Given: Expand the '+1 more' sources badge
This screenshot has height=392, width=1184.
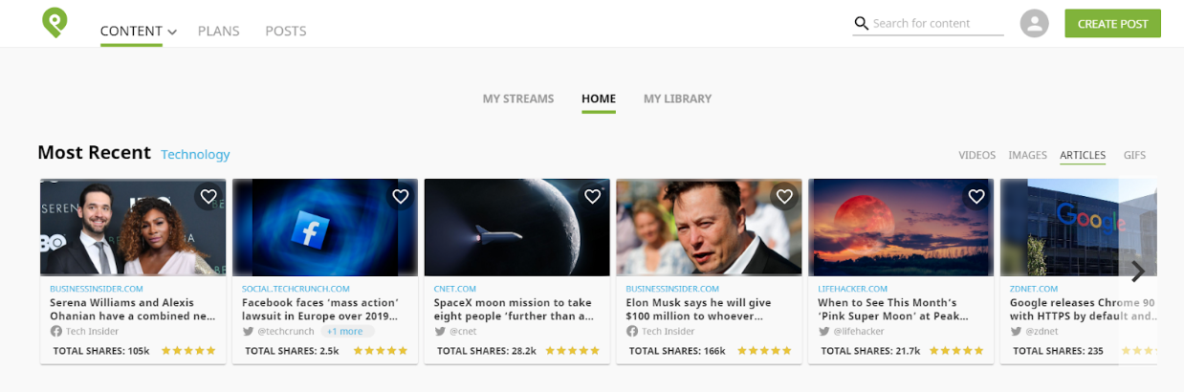Looking at the screenshot, I should (344, 331).
